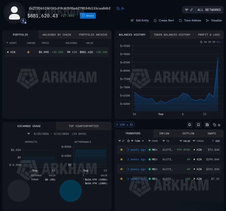Screen dimensions: 226x211
Task: Open Trace Address
Action: click(190, 20)
